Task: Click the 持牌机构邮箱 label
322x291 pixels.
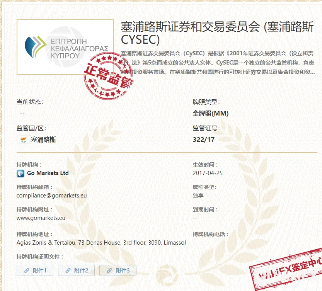Action: [x=34, y=187]
